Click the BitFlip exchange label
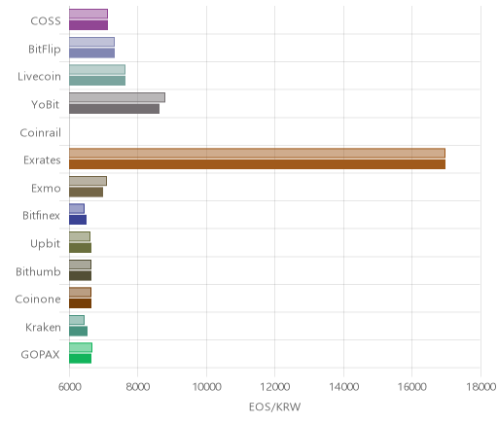This screenshot has width=498, height=424. pyautogui.click(x=45, y=50)
